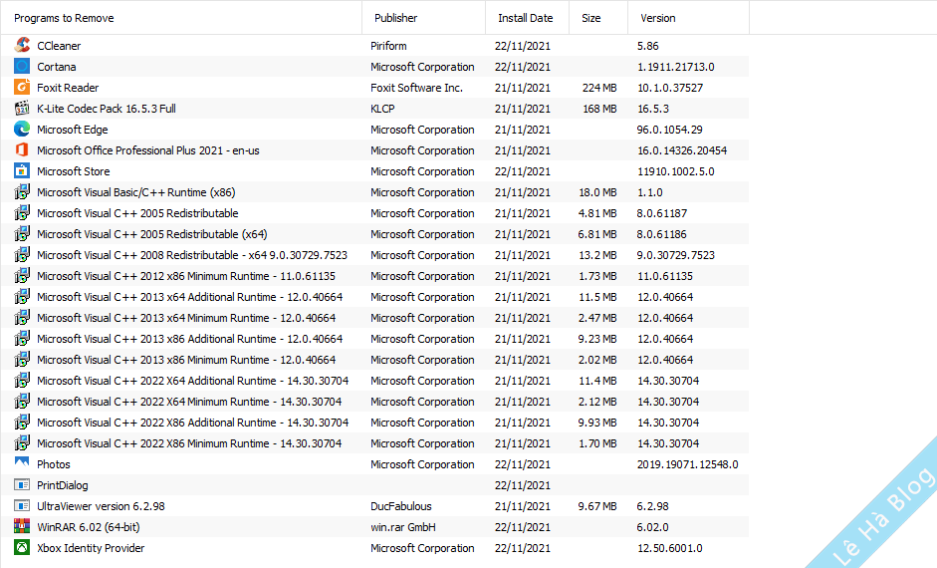Click the UltraViewer program icon
This screenshot has width=937, height=568.
point(22,506)
